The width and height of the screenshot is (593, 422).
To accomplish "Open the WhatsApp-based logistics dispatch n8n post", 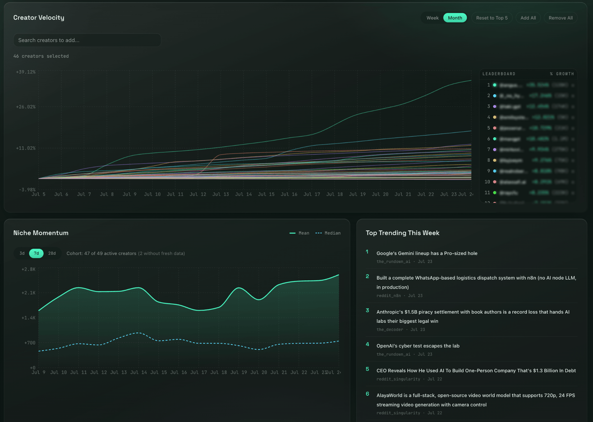I will point(476,282).
